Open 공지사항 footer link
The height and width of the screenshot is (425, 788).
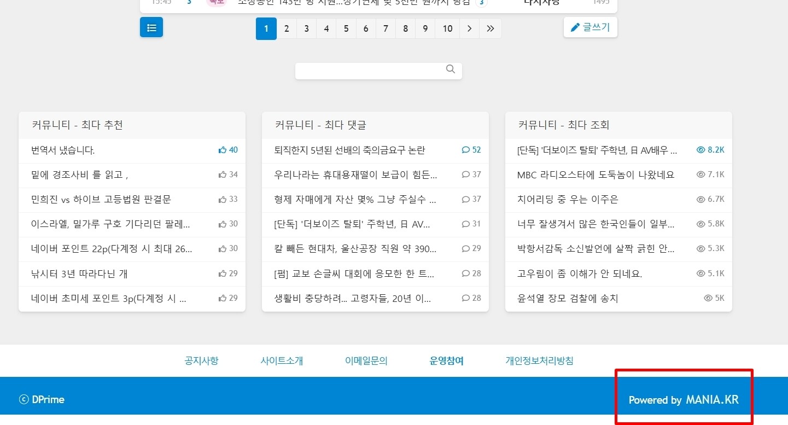point(201,360)
